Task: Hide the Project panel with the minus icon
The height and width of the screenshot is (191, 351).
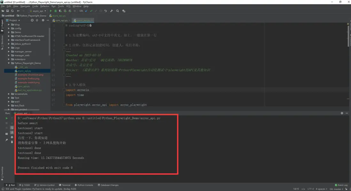Action: [x=48, y=20]
